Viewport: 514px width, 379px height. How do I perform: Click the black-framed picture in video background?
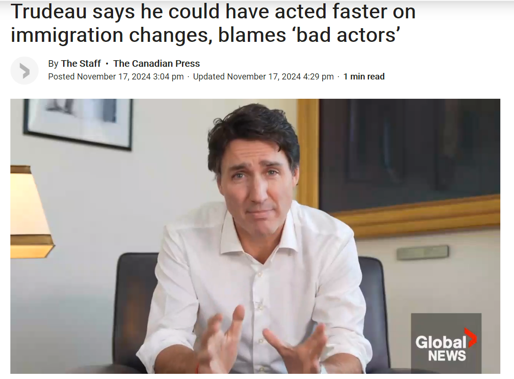pyautogui.click(x=78, y=122)
